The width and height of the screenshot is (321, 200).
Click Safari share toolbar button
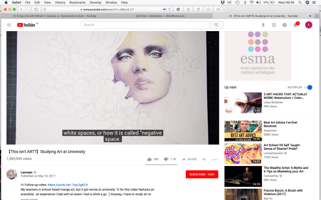click(x=188, y=9)
